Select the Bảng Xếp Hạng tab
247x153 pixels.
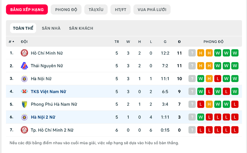(27, 10)
